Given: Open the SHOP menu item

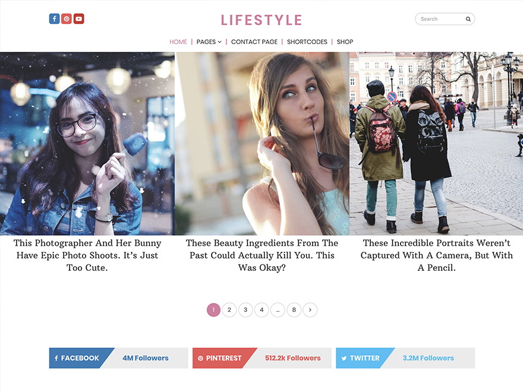Looking at the screenshot, I should point(345,42).
